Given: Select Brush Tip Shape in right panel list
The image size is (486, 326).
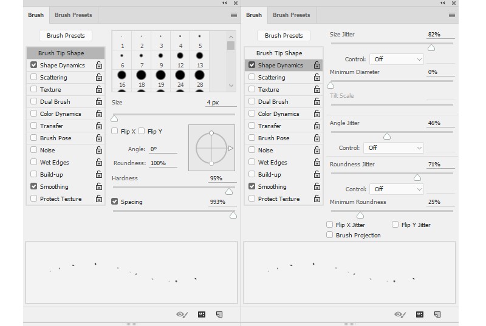Looking at the screenshot, I should coord(279,53).
